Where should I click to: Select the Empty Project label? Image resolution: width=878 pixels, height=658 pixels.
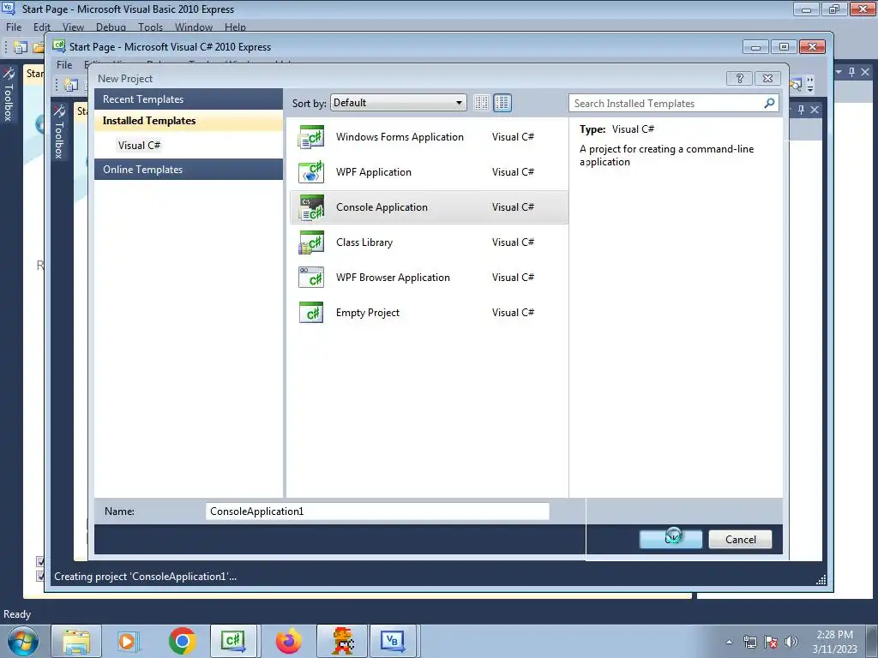(368, 313)
